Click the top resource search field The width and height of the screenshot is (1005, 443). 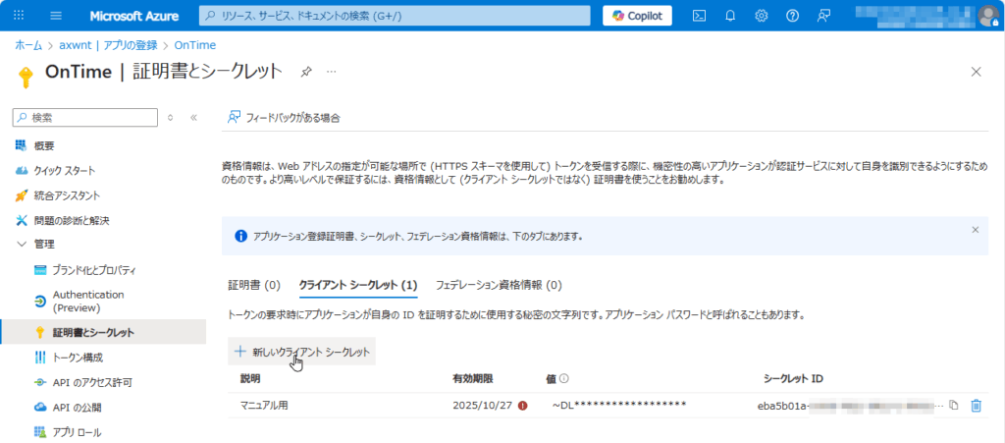[x=395, y=16]
